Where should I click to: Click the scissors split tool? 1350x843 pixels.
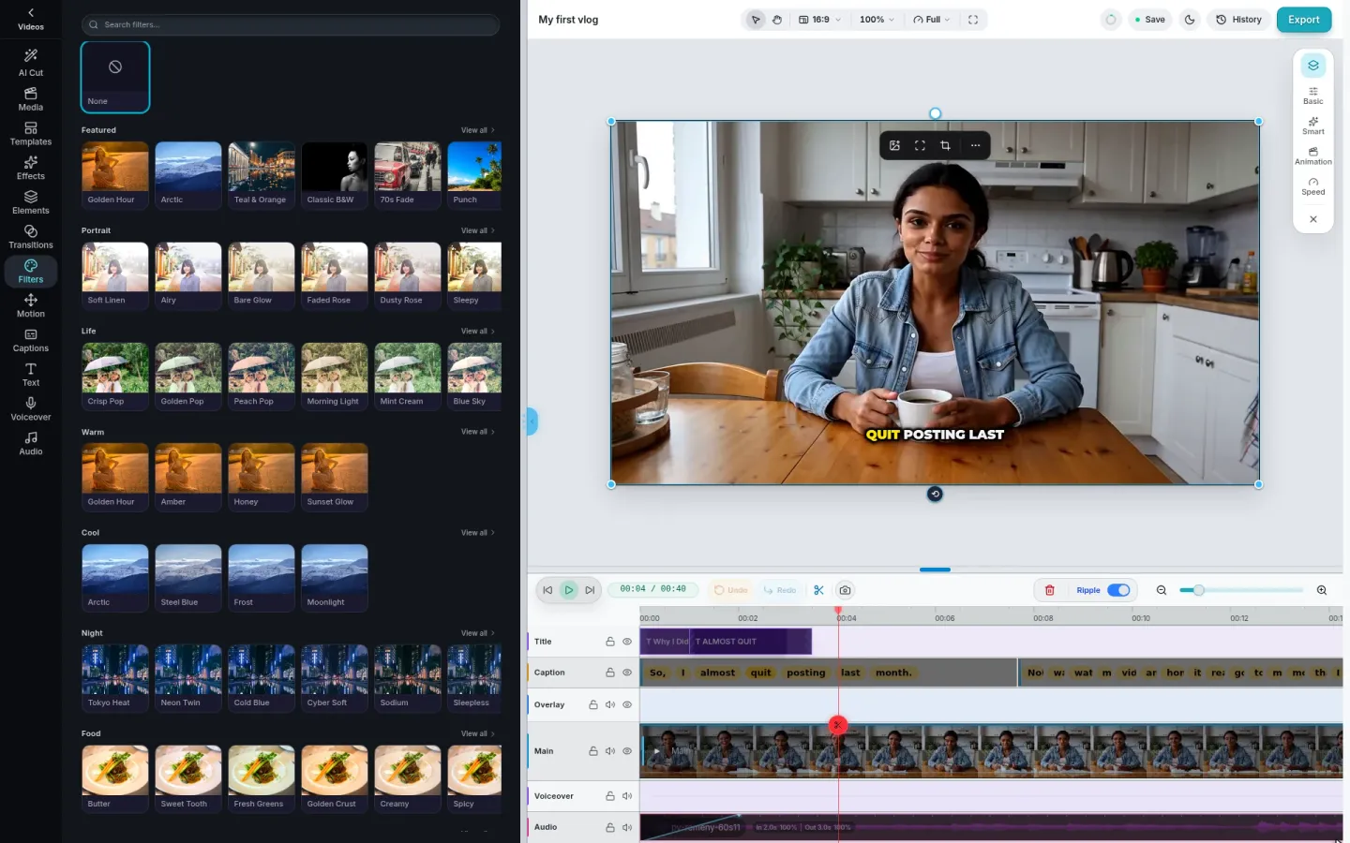coord(818,590)
